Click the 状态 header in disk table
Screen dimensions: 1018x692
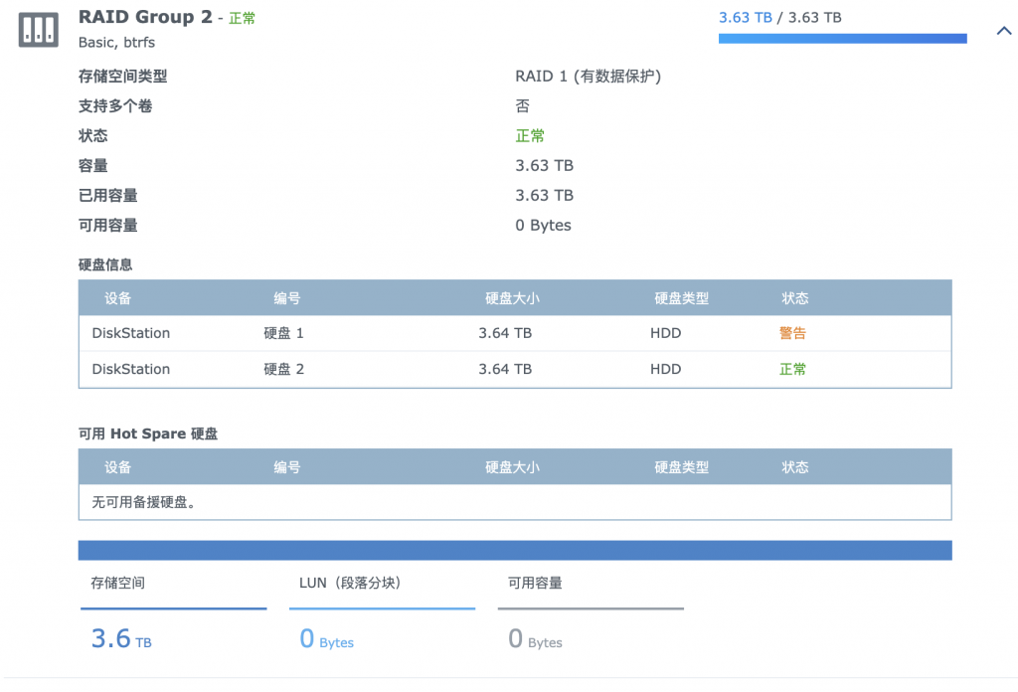click(795, 298)
